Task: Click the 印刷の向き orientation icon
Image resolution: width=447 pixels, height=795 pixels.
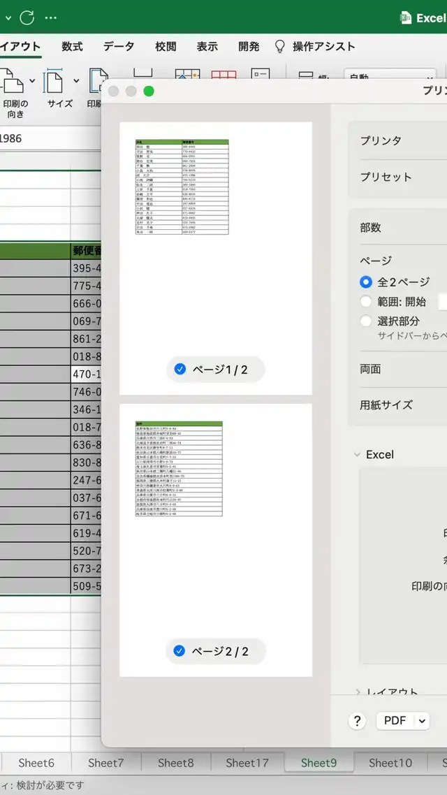Action: 13,82
